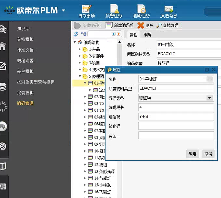Screen dimensions: 221x198
Task: Switch to the 编码 tab
Action: click(147, 35)
